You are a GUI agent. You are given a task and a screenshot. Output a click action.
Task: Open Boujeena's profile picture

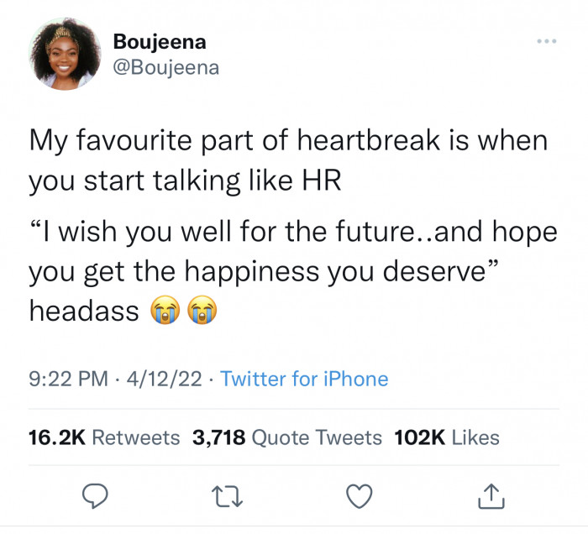click(x=65, y=54)
